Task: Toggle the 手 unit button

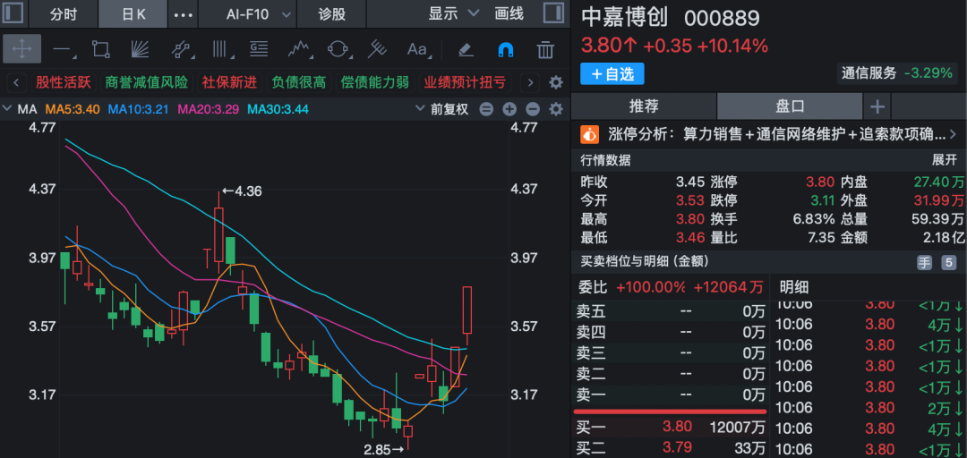Action: (924, 263)
